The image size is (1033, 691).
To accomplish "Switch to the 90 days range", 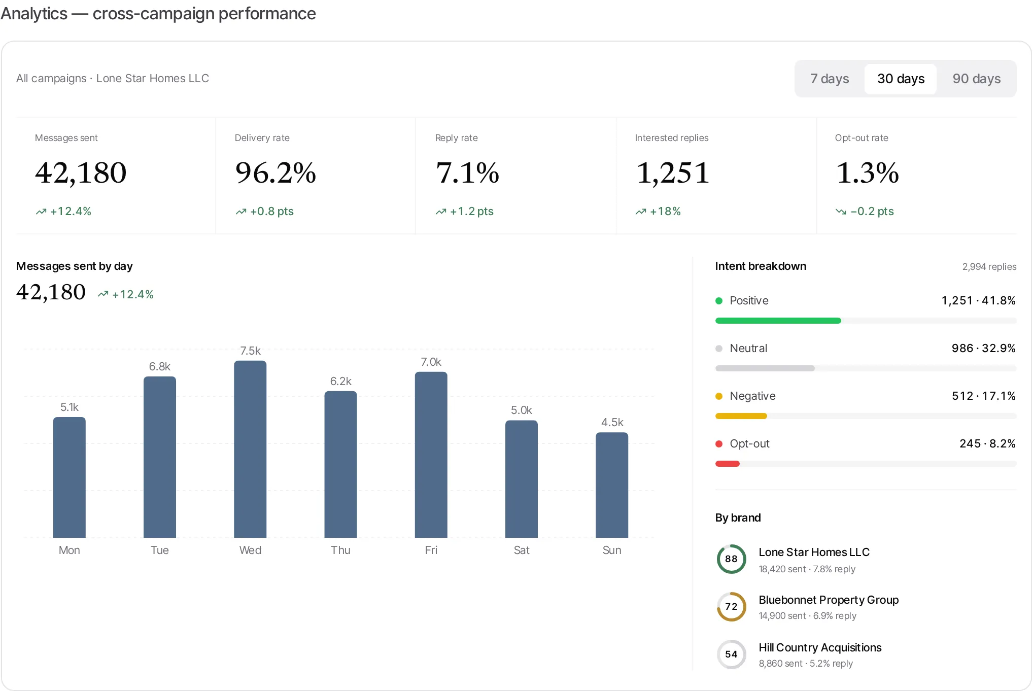I will (976, 79).
